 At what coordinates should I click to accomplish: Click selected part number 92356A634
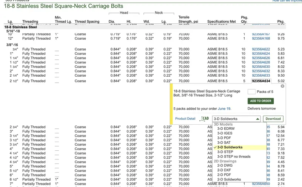pos(261,81)
